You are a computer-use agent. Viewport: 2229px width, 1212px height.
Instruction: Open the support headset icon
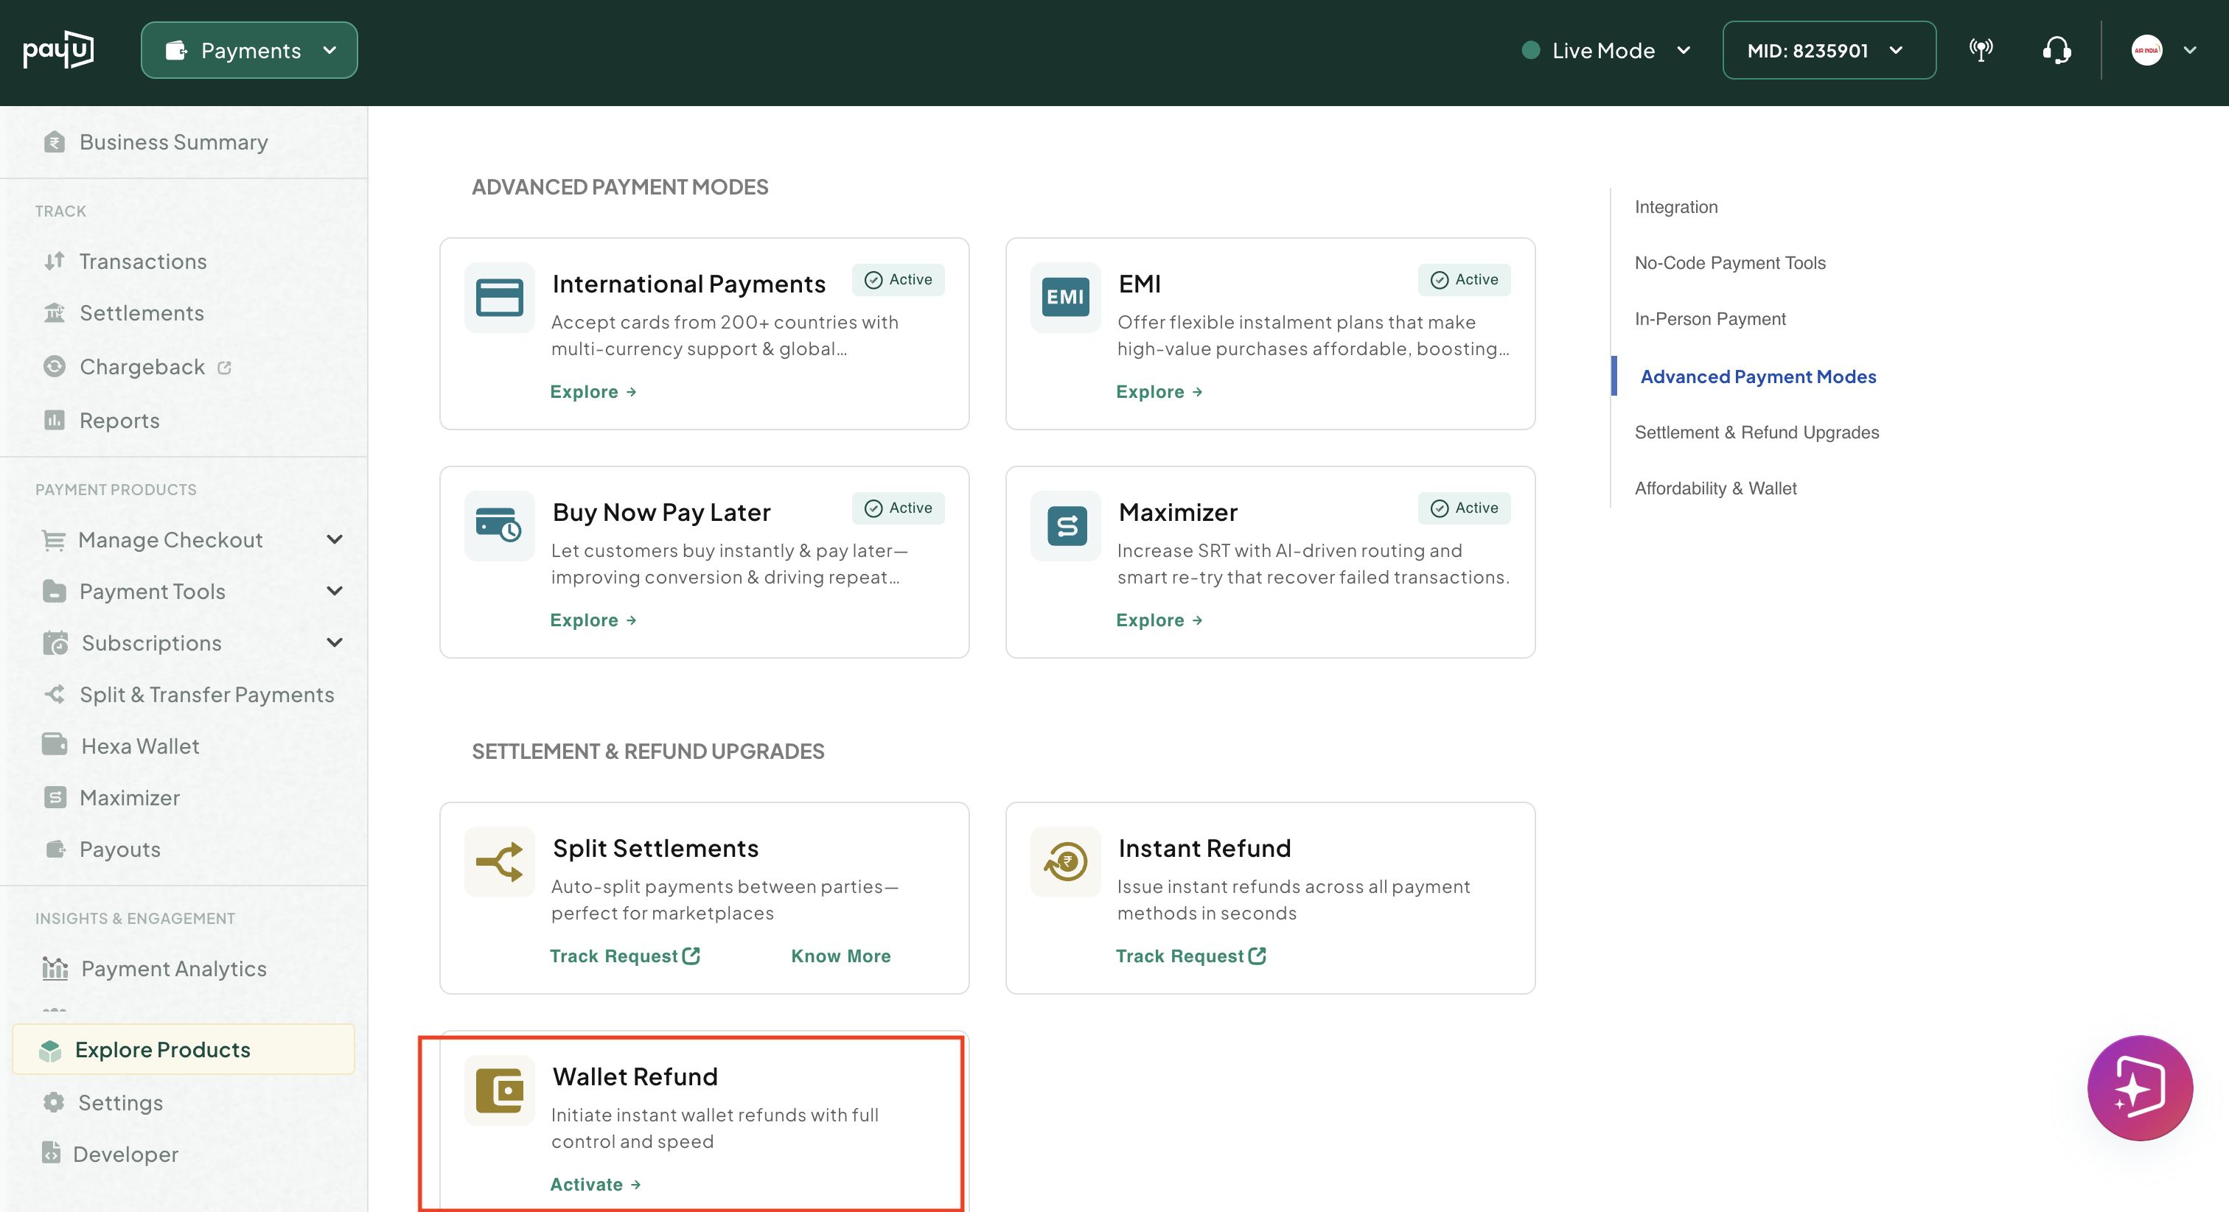tap(2057, 50)
